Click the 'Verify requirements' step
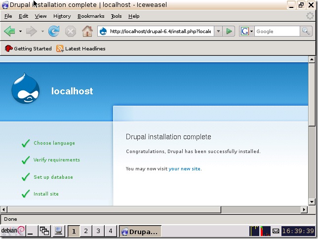This screenshot has height=239, width=318. tap(57, 160)
